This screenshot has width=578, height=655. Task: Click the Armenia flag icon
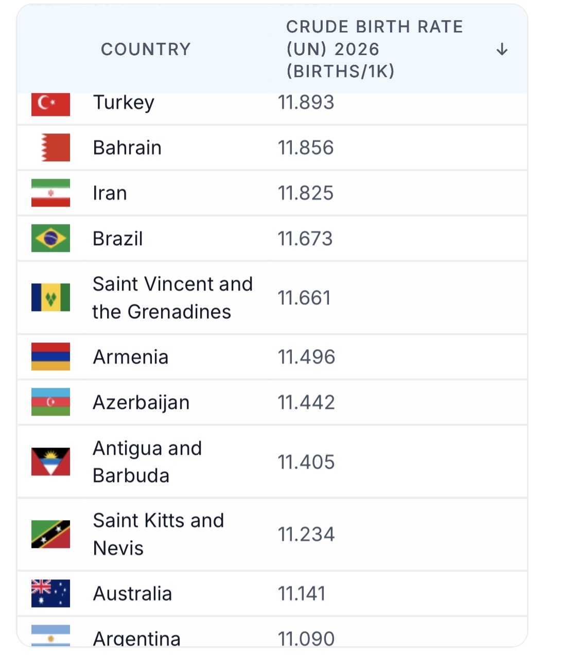pos(50,357)
